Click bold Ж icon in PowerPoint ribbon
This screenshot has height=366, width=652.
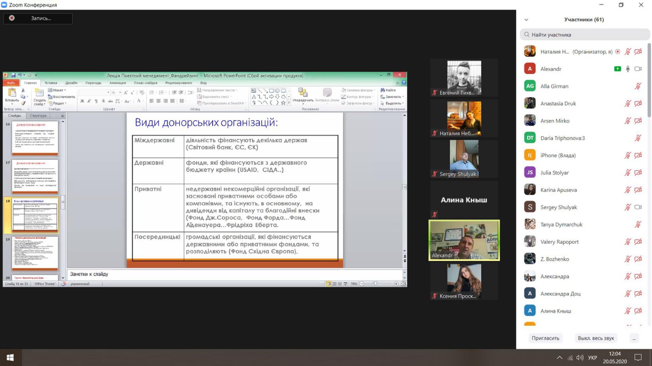[x=82, y=101]
